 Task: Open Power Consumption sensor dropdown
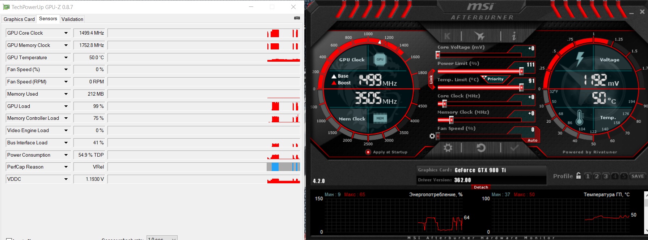point(66,155)
